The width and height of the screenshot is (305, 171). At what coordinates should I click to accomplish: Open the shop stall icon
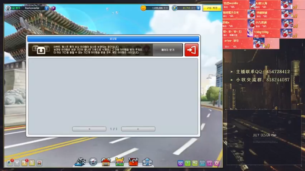(x=120, y=162)
